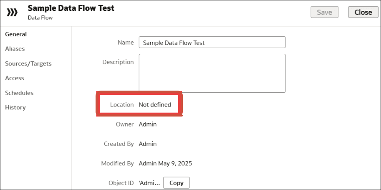Click into the Name text field

[212, 43]
